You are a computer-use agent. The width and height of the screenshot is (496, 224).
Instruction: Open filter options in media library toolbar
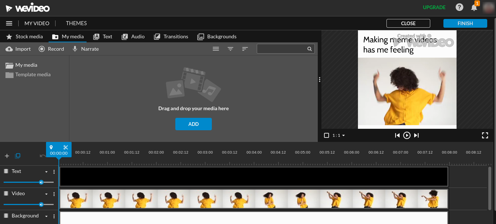point(230,49)
